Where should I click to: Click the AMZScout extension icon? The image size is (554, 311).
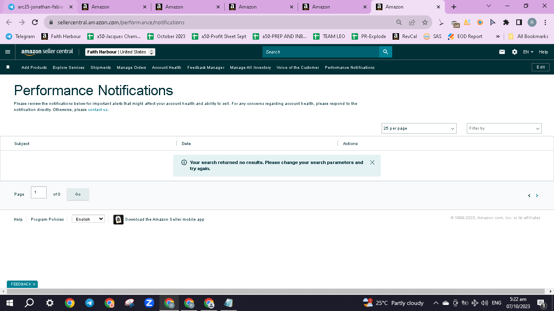[x=467, y=22]
